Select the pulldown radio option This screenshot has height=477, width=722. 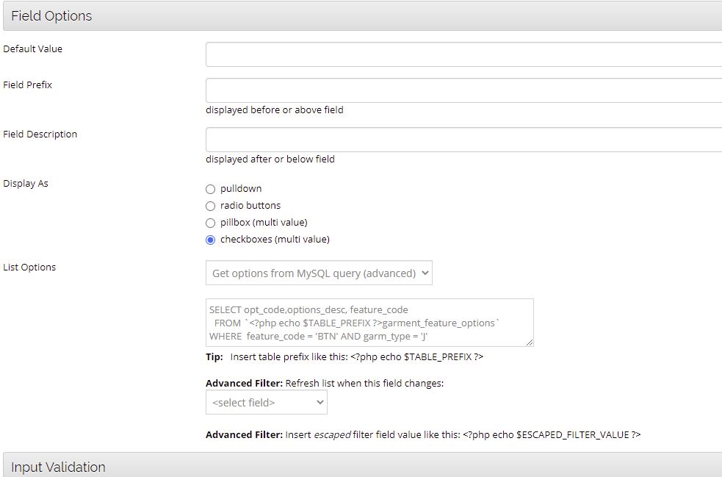(x=211, y=189)
